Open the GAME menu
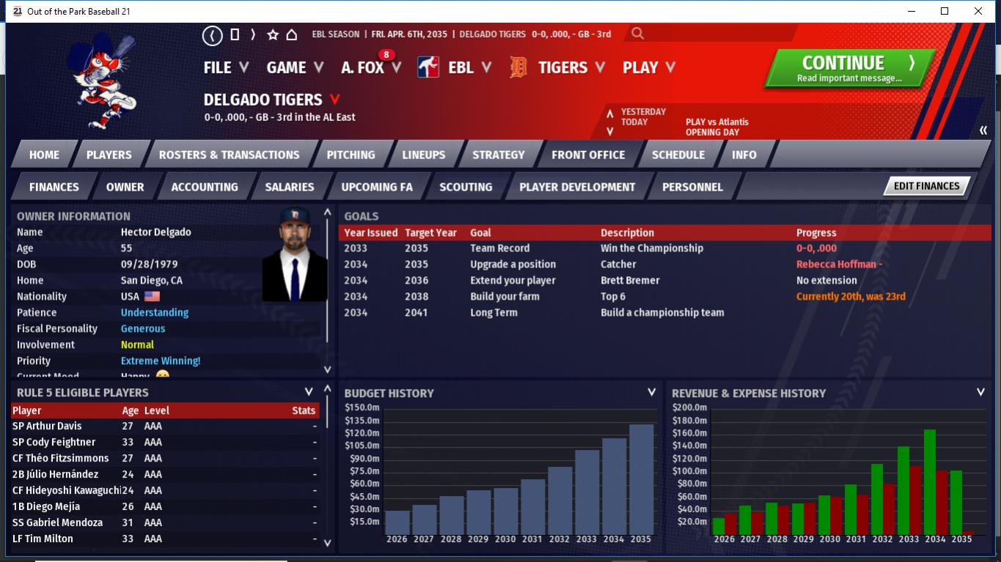 click(x=295, y=67)
